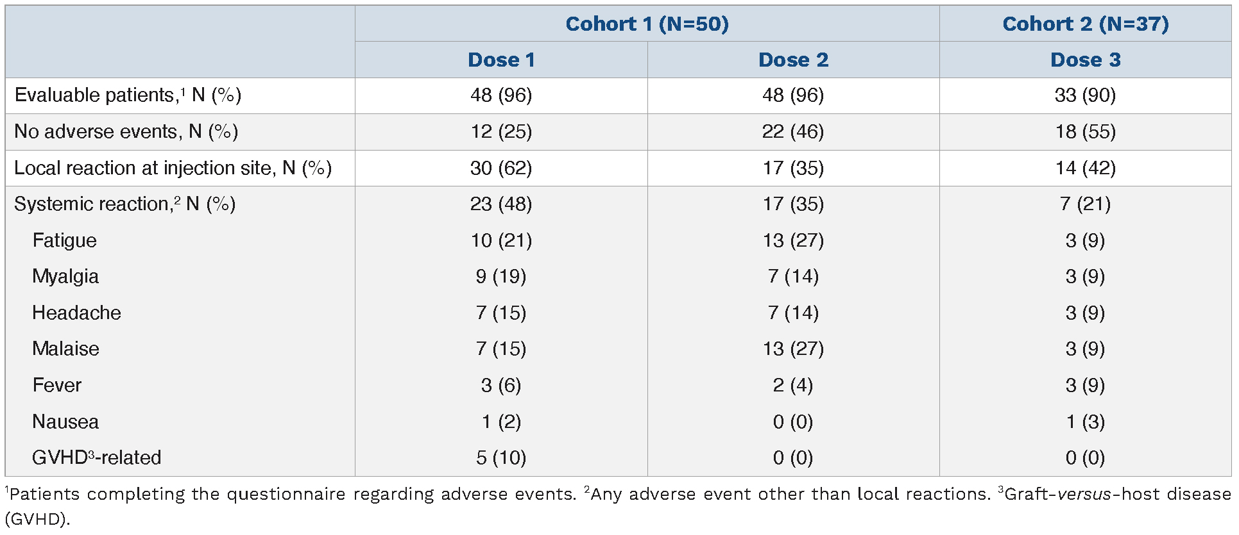Screen dimensions: 1239x535
Task: Select Dose 2 no adverse events value 22 (46)
Action: tap(793, 132)
